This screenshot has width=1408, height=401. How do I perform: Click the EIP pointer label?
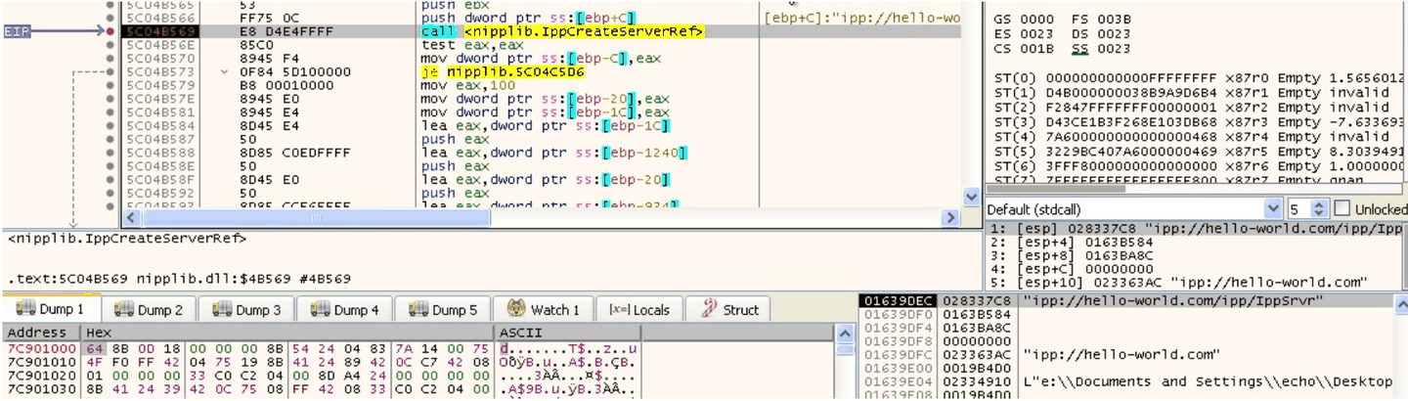(x=16, y=32)
